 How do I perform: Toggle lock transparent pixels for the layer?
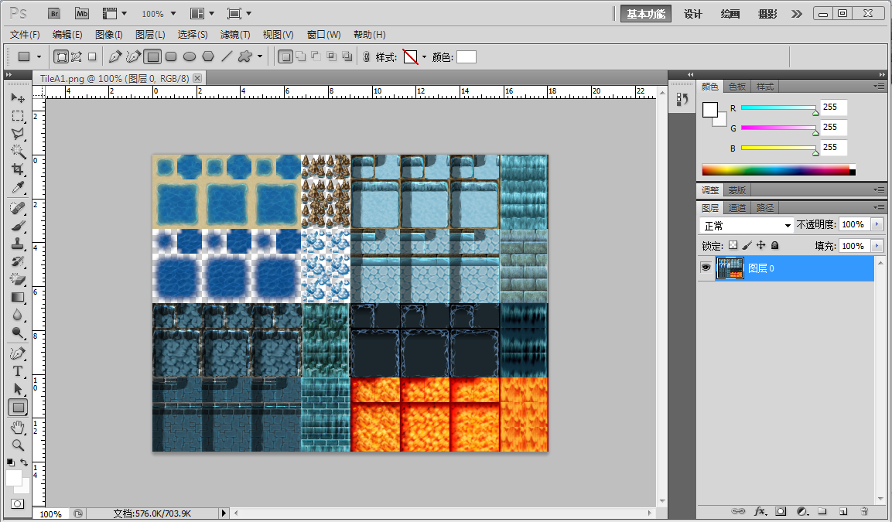point(733,245)
